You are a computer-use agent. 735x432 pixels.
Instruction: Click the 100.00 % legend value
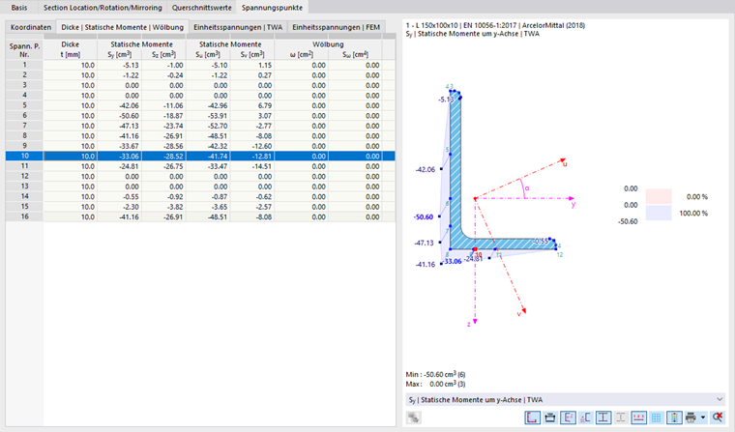tap(693, 214)
